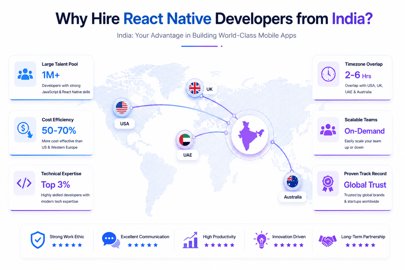Viewport: 405px width, 270px height.
Task: Click subtitle 'India: Your Advantage in Building'
Action: 167,35
